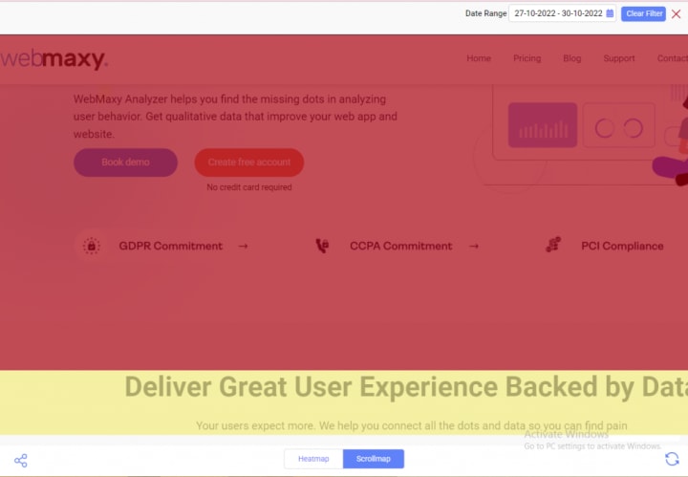688x477 pixels.
Task: Open the Support menu item
Action: (x=618, y=58)
